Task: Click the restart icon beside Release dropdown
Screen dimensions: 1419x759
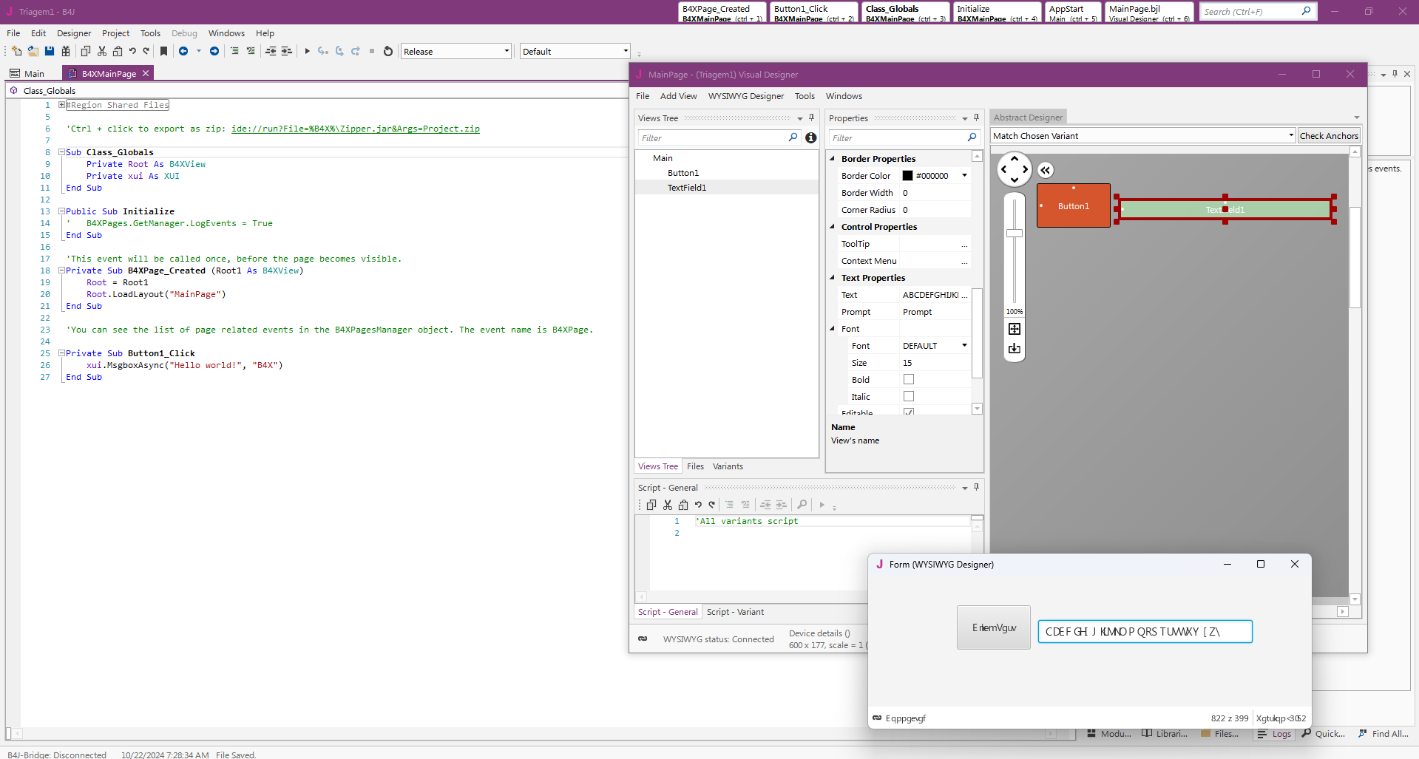Action: (x=388, y=51)
